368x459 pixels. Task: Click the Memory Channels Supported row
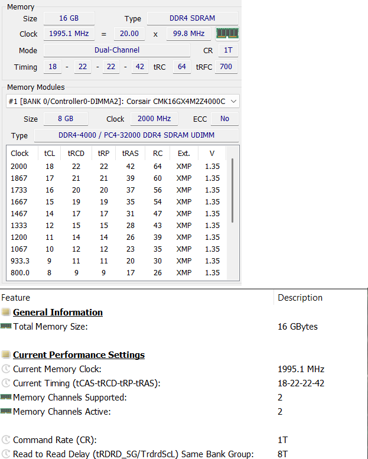[184, 397]
